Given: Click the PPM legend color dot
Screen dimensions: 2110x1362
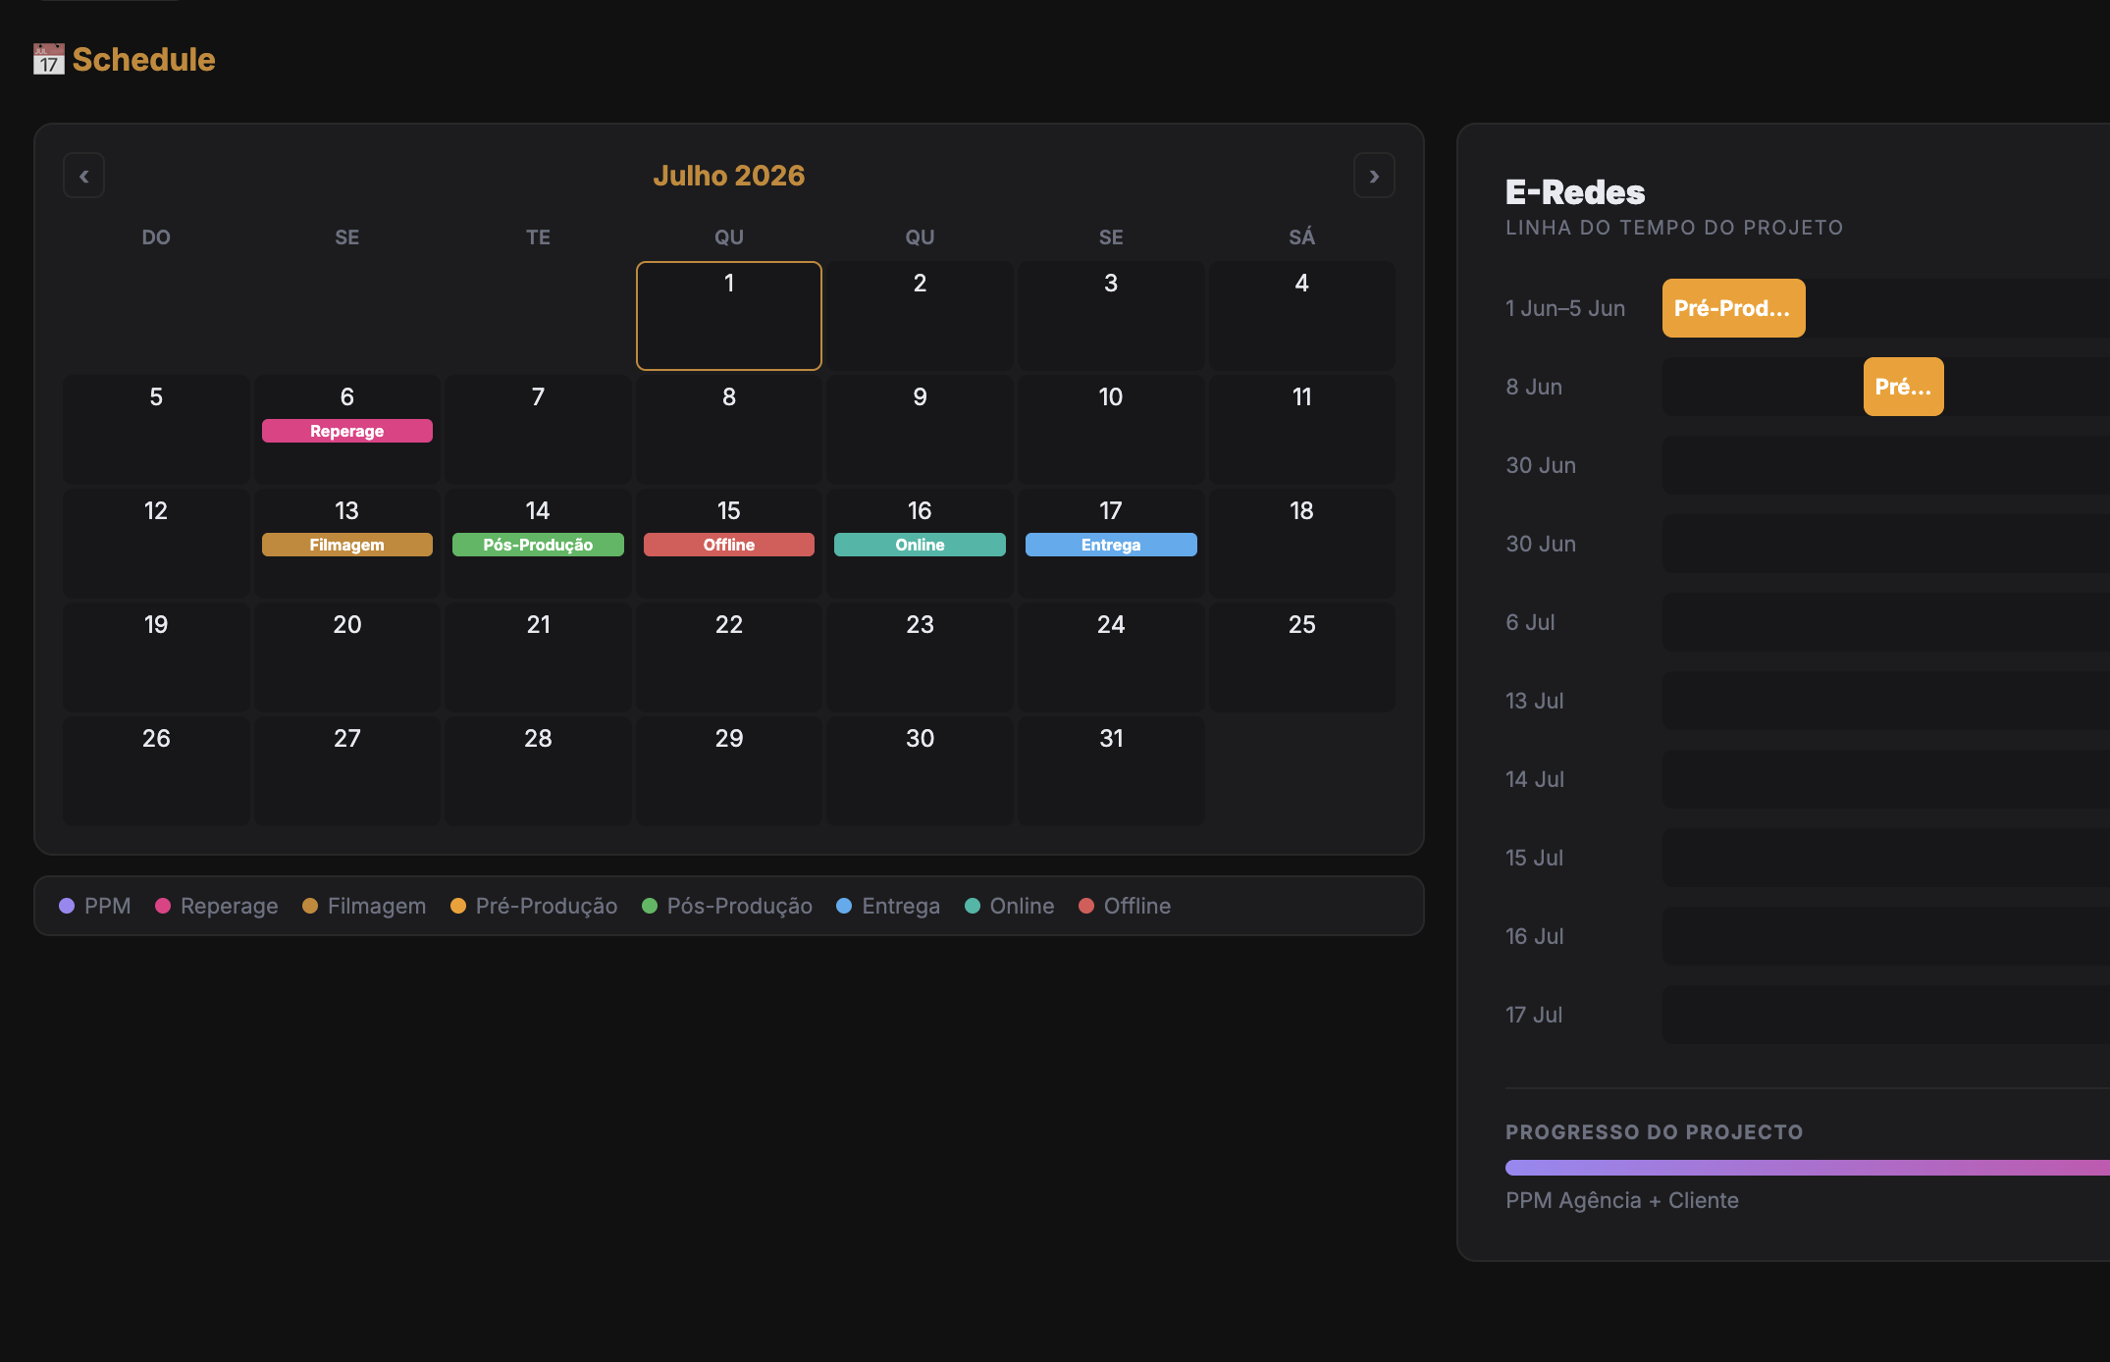Looking at the screenshot, I should click(67, 906).
